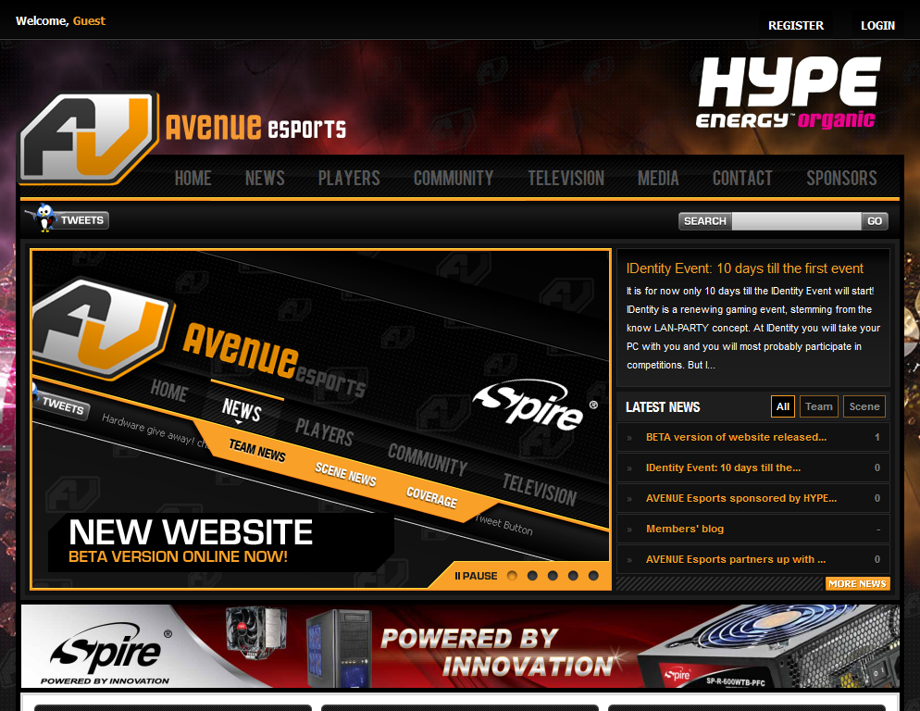The image size is (920, 711).
Task: Open the Television menu
Action: coord(566,178)
